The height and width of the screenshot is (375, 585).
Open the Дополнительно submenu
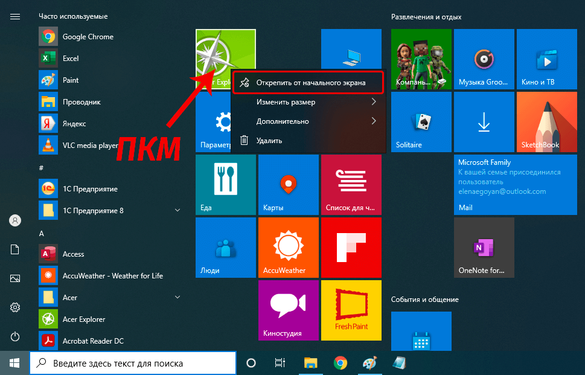coord(308,121)
